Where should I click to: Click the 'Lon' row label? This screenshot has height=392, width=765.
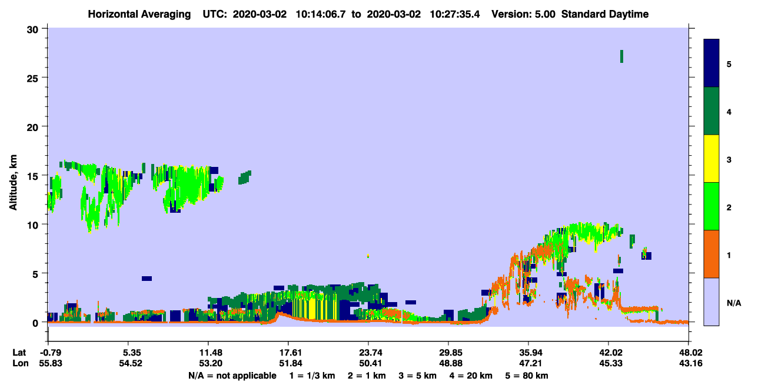(19, 363)
